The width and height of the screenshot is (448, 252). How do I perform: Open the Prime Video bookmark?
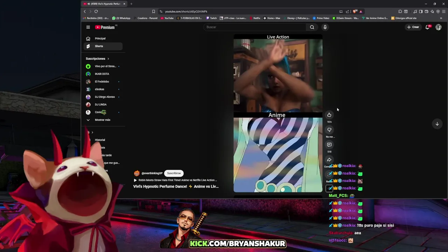[321, 18]
